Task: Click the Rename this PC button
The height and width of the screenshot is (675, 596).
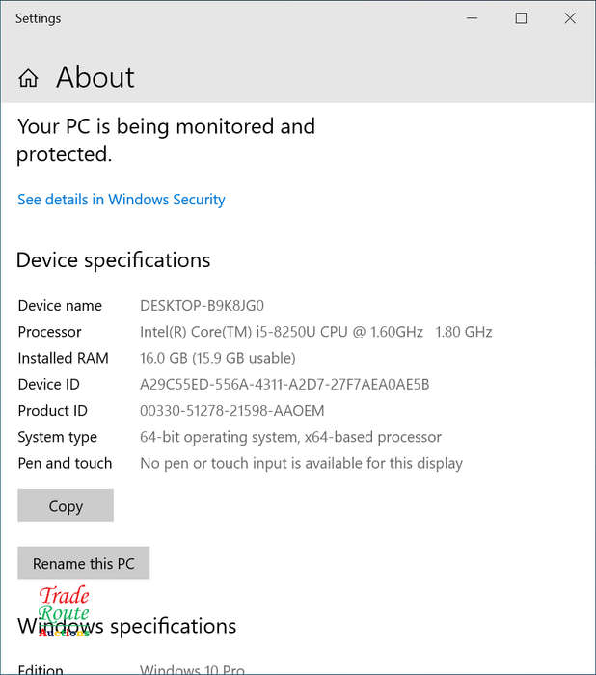Action: pos(84,563)
